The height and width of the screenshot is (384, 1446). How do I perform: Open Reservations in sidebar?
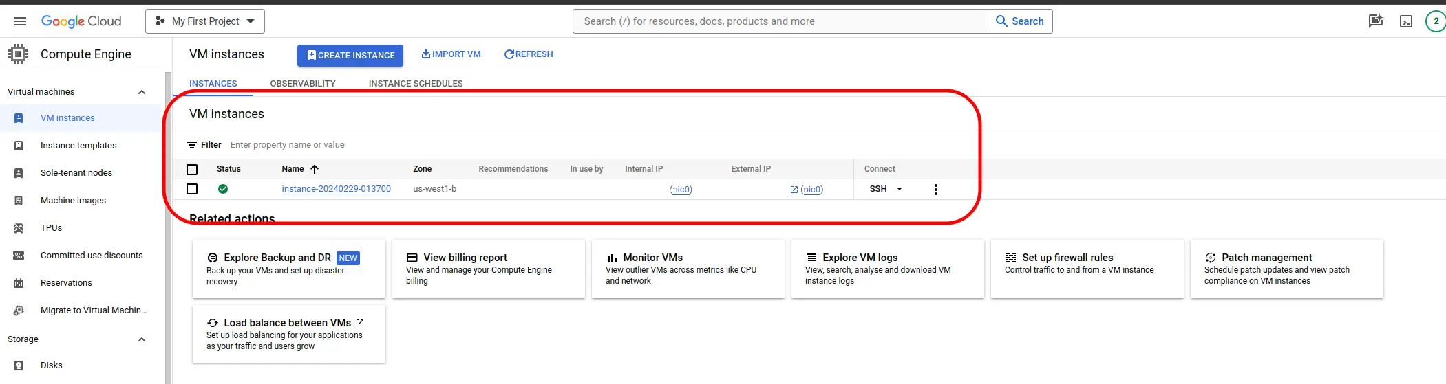[x=66, y=283]
